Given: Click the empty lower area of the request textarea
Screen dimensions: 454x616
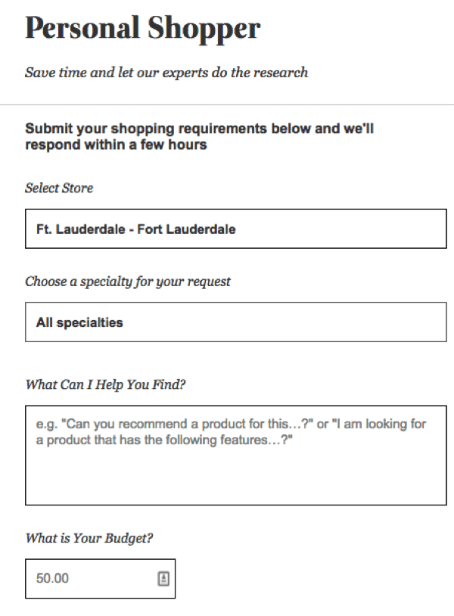Looking at the screenshot, I should click(x=235, y=478).
